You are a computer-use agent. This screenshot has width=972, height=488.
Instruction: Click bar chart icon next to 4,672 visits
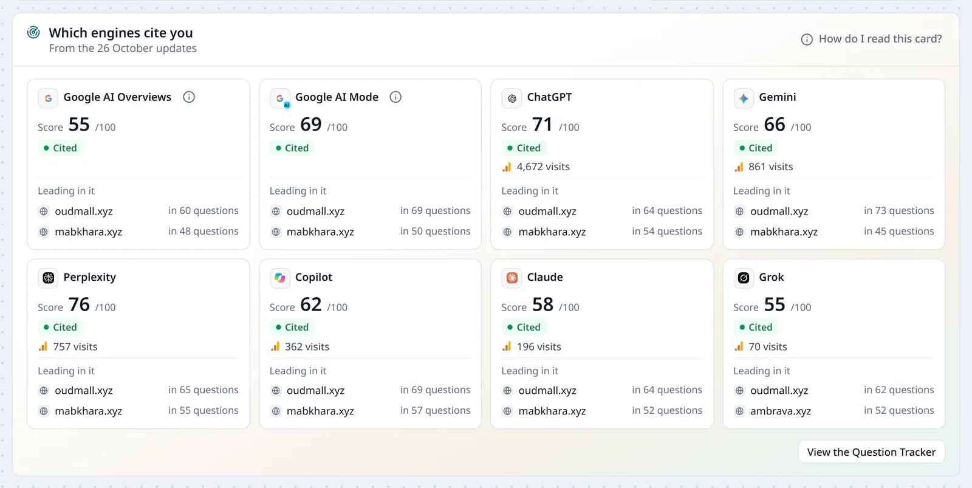pos(507,167)
